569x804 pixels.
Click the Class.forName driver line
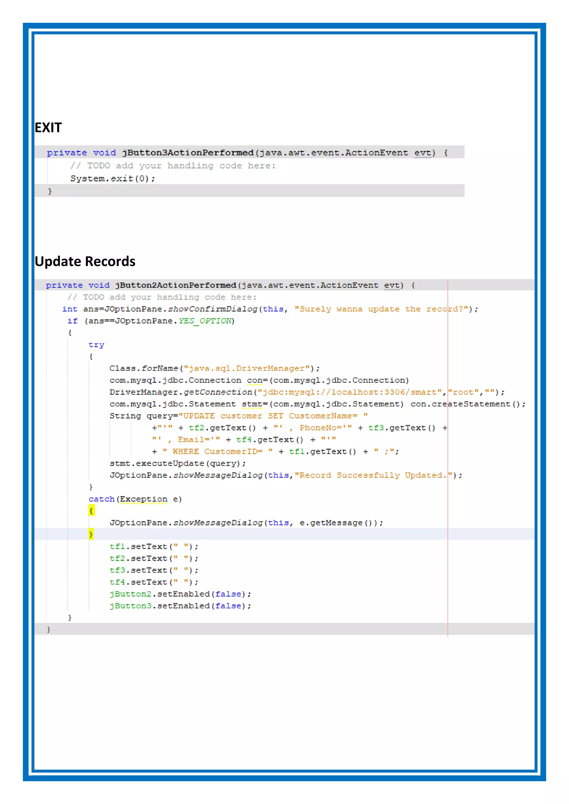[214, 368]
